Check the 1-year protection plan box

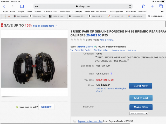click(75, 121)
